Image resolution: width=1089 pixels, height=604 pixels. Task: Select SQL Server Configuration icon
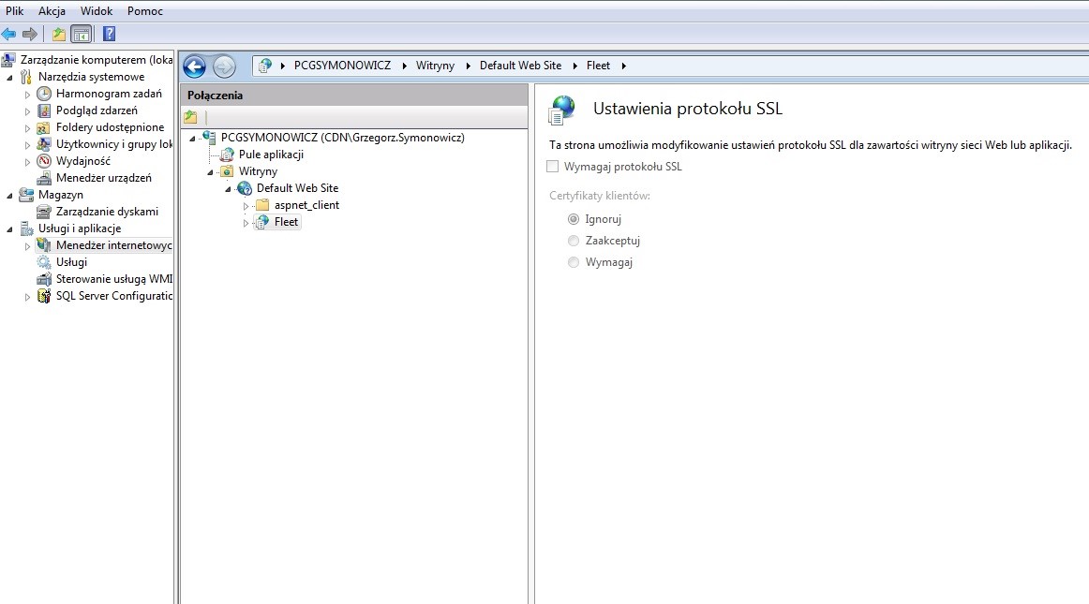tap(44, 296)
